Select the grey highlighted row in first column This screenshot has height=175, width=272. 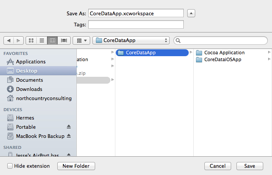click(93, 80)
